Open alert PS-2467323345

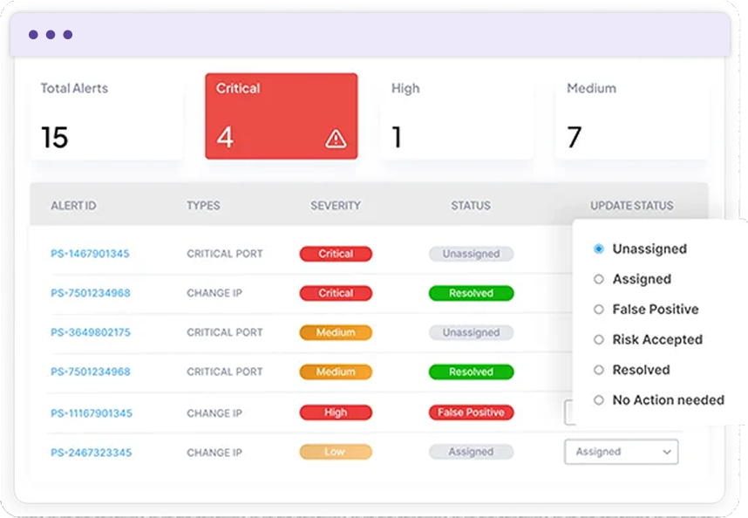(x=92, y=453)
